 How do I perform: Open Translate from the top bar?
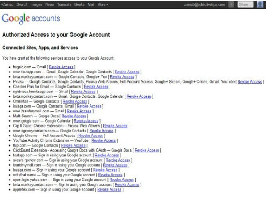[63, 4]
